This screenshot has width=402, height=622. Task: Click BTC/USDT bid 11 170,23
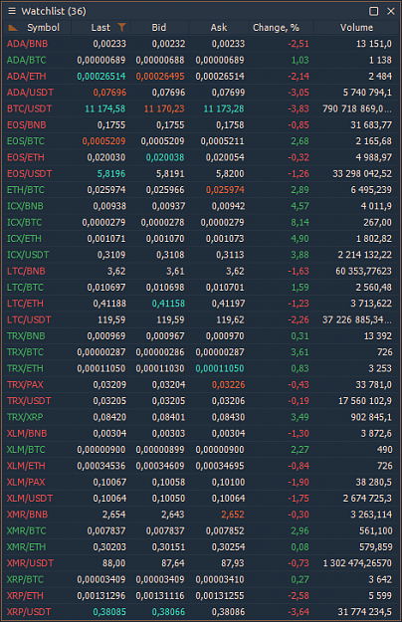pos(164,108)
